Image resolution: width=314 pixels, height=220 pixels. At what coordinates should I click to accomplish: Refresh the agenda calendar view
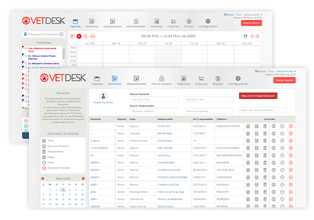click(245, 36)
